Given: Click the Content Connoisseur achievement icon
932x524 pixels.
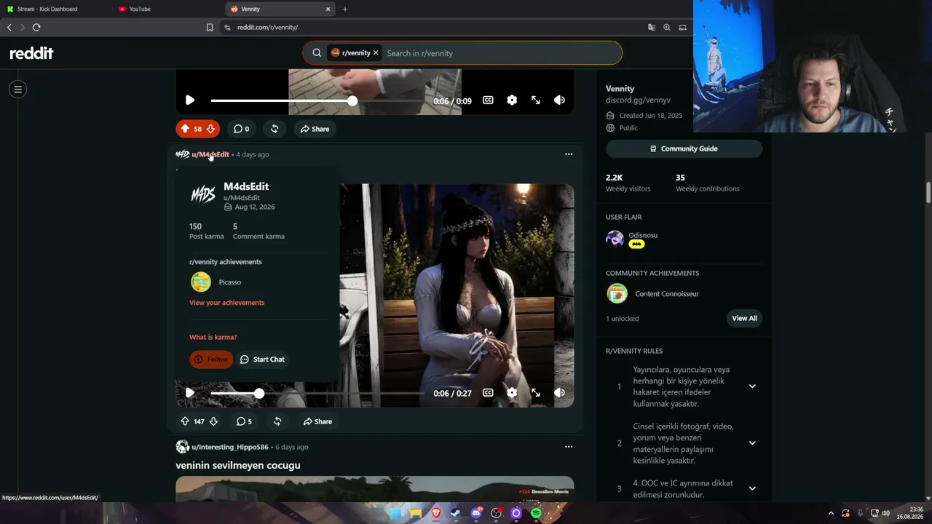Looking at the screenshot, I should tap(617, 293).
